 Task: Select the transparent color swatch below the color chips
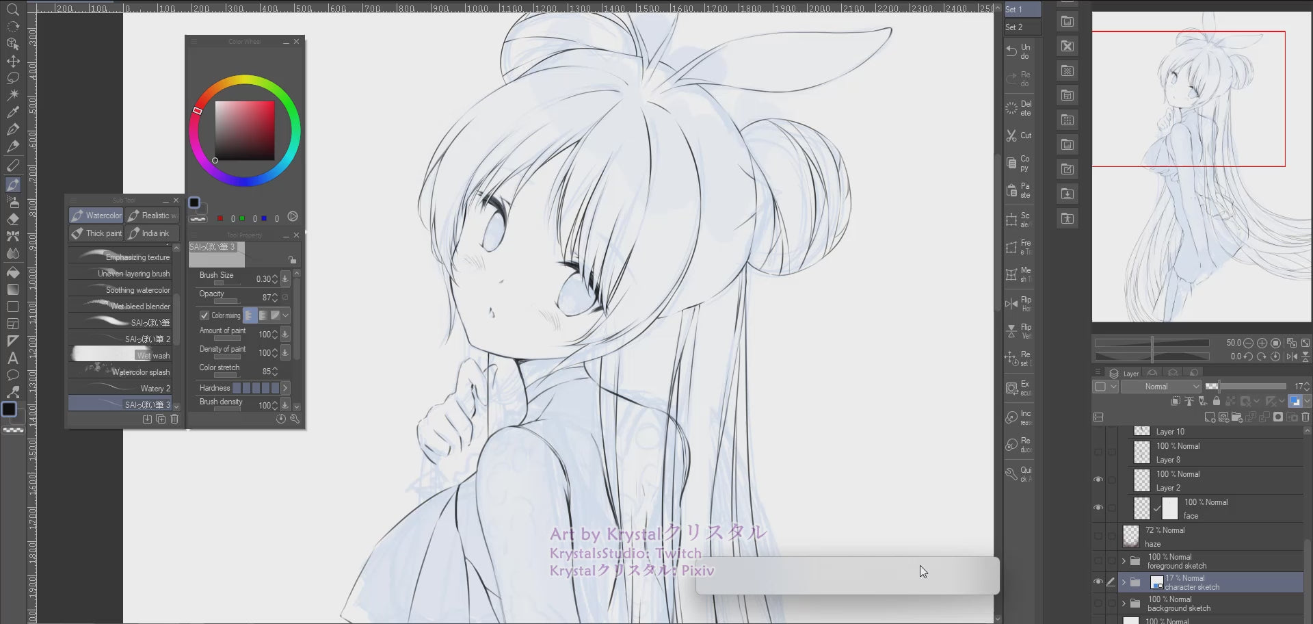tap(198, 219)
